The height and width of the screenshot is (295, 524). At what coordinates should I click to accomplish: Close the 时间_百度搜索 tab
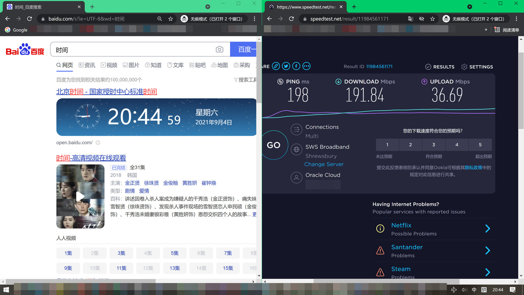(79, 7)
